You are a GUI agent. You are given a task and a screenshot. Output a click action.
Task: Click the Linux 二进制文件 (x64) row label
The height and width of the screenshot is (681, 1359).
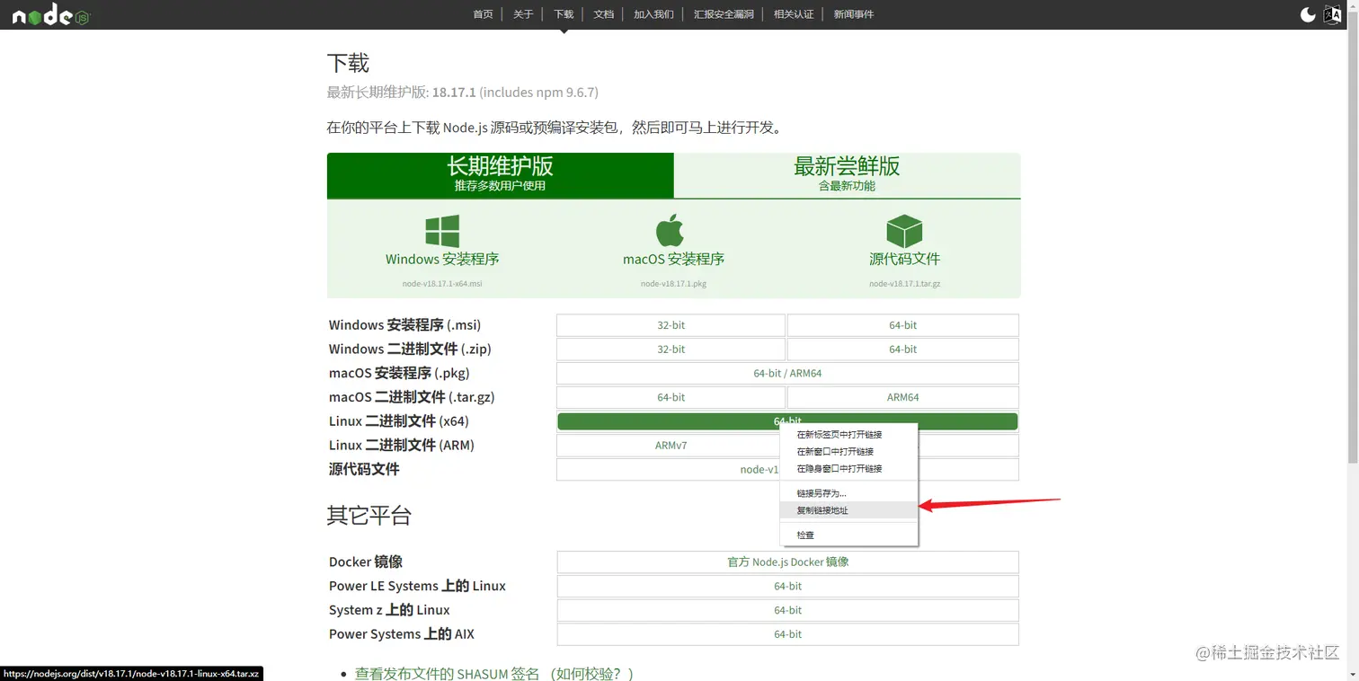pos(398,421)
